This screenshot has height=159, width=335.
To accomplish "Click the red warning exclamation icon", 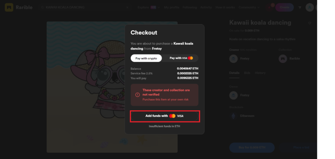I will tap(138, 95).
